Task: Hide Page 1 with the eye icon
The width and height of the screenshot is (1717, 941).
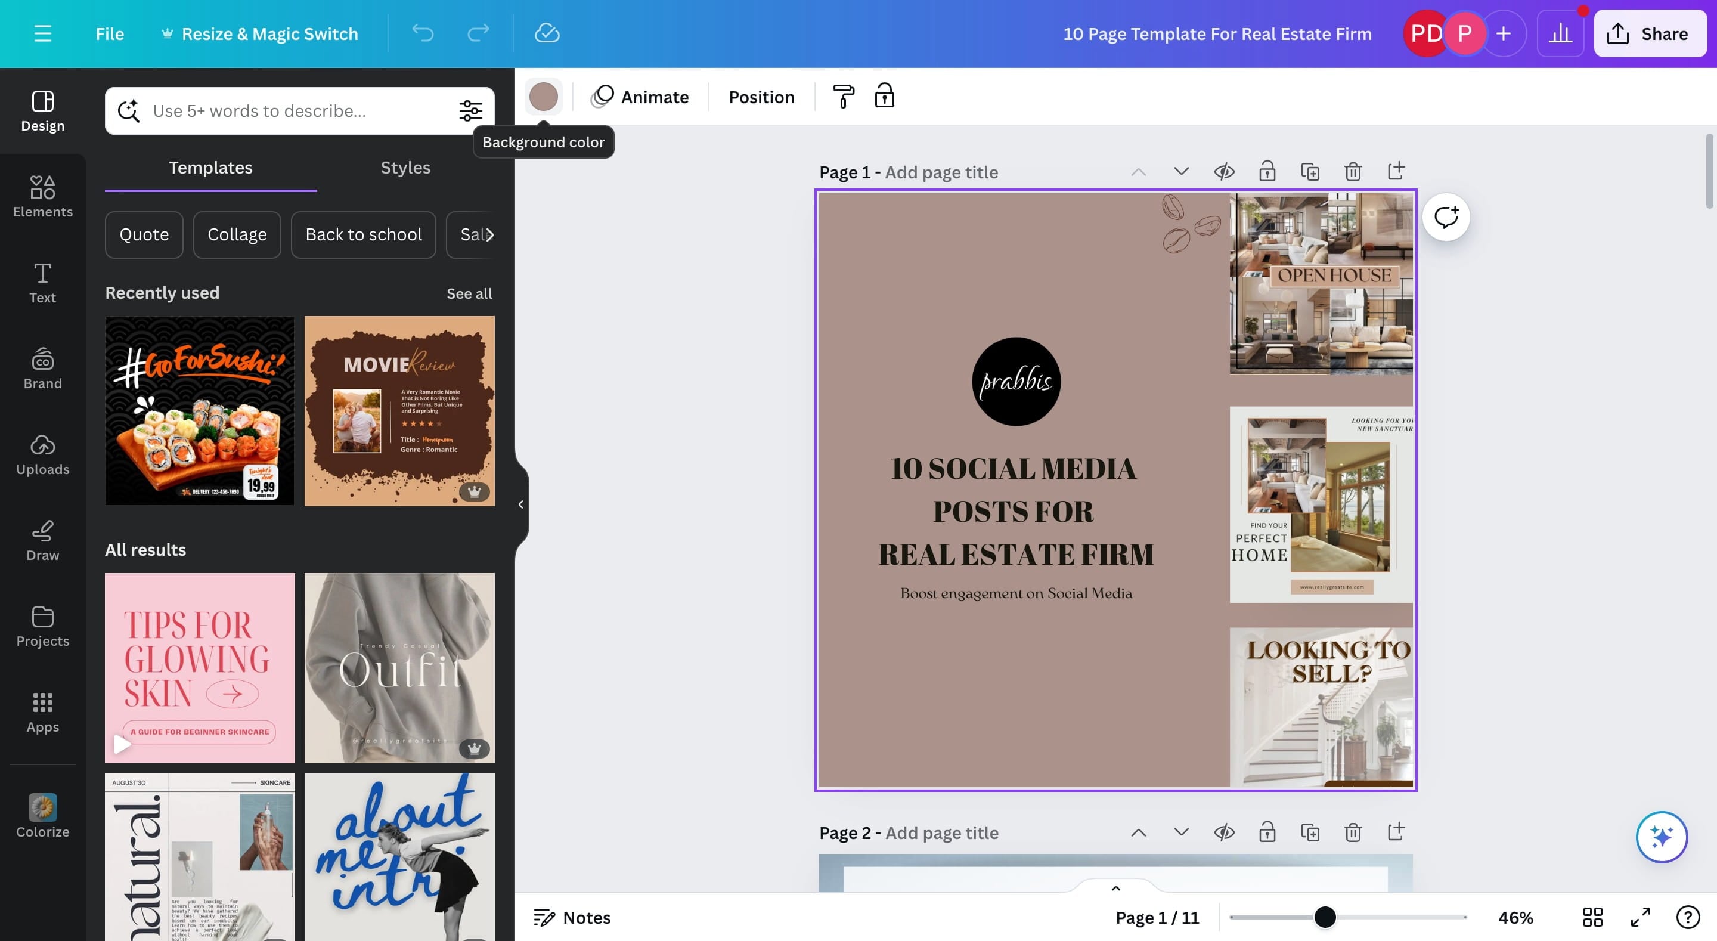Action: click(x=1225, y=171)
